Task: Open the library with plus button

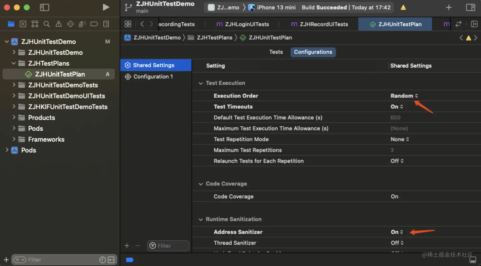Action: pyautogui.click(x=449, y=7)
